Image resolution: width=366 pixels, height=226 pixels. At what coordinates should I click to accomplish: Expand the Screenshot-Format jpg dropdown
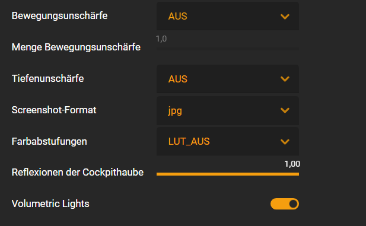tap(228, 110)
